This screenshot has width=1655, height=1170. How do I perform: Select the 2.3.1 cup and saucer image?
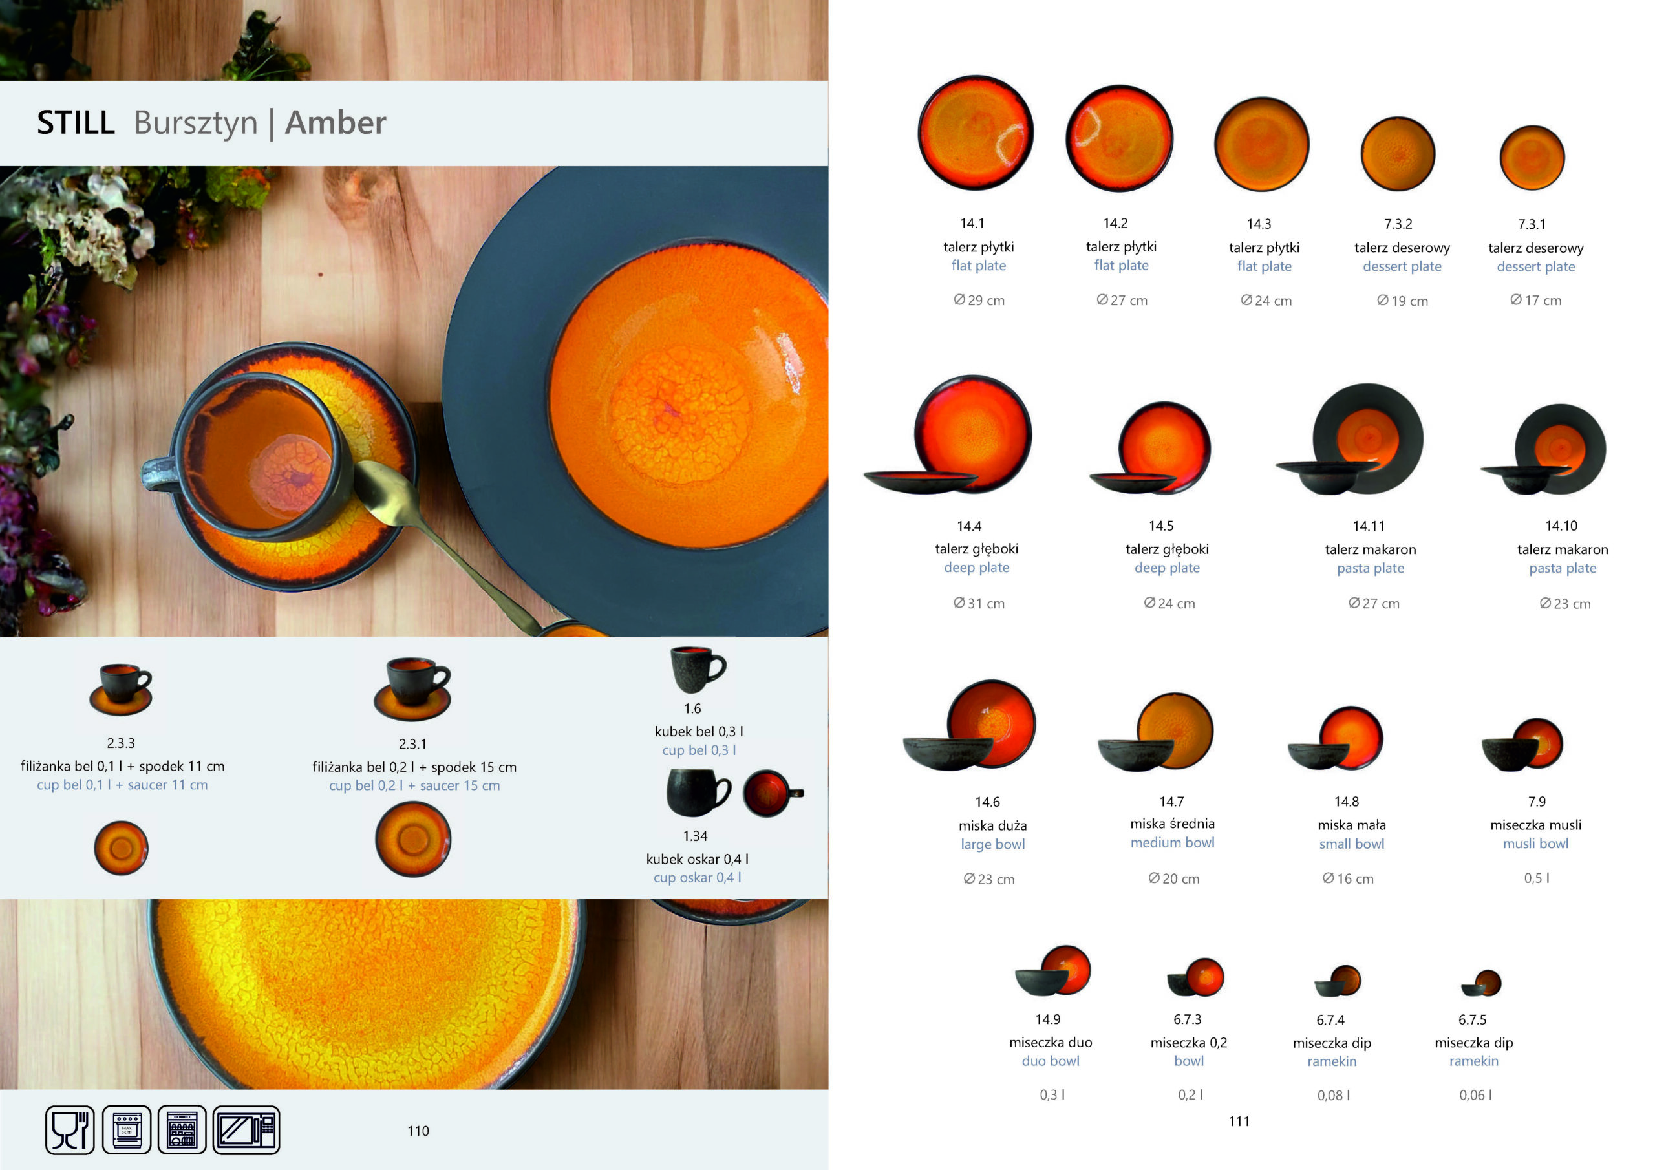pyautogui.click(x=412, y=689)
